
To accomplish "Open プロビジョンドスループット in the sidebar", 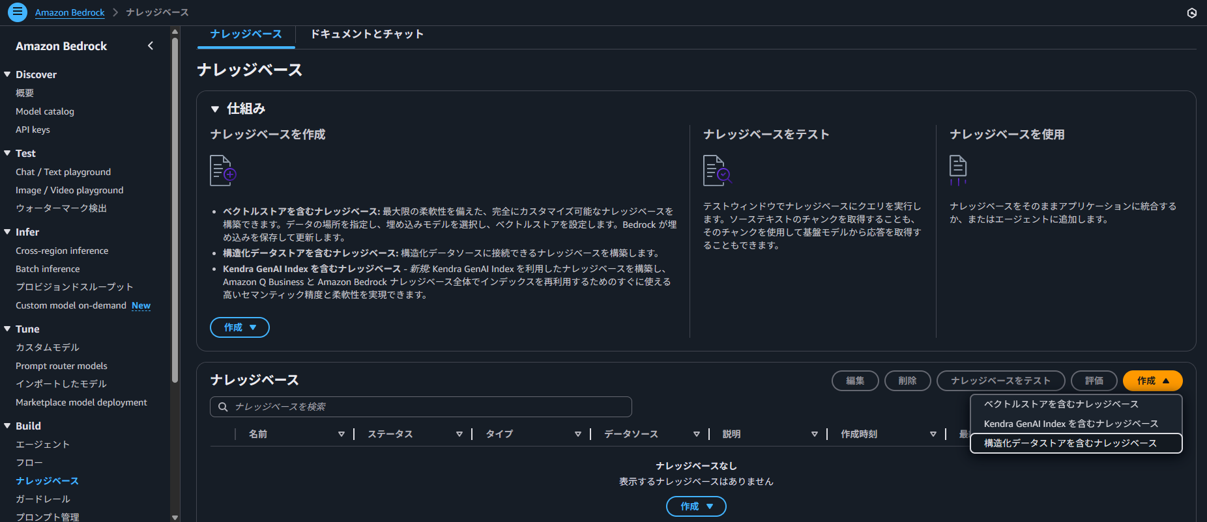I will pos(74,287).
